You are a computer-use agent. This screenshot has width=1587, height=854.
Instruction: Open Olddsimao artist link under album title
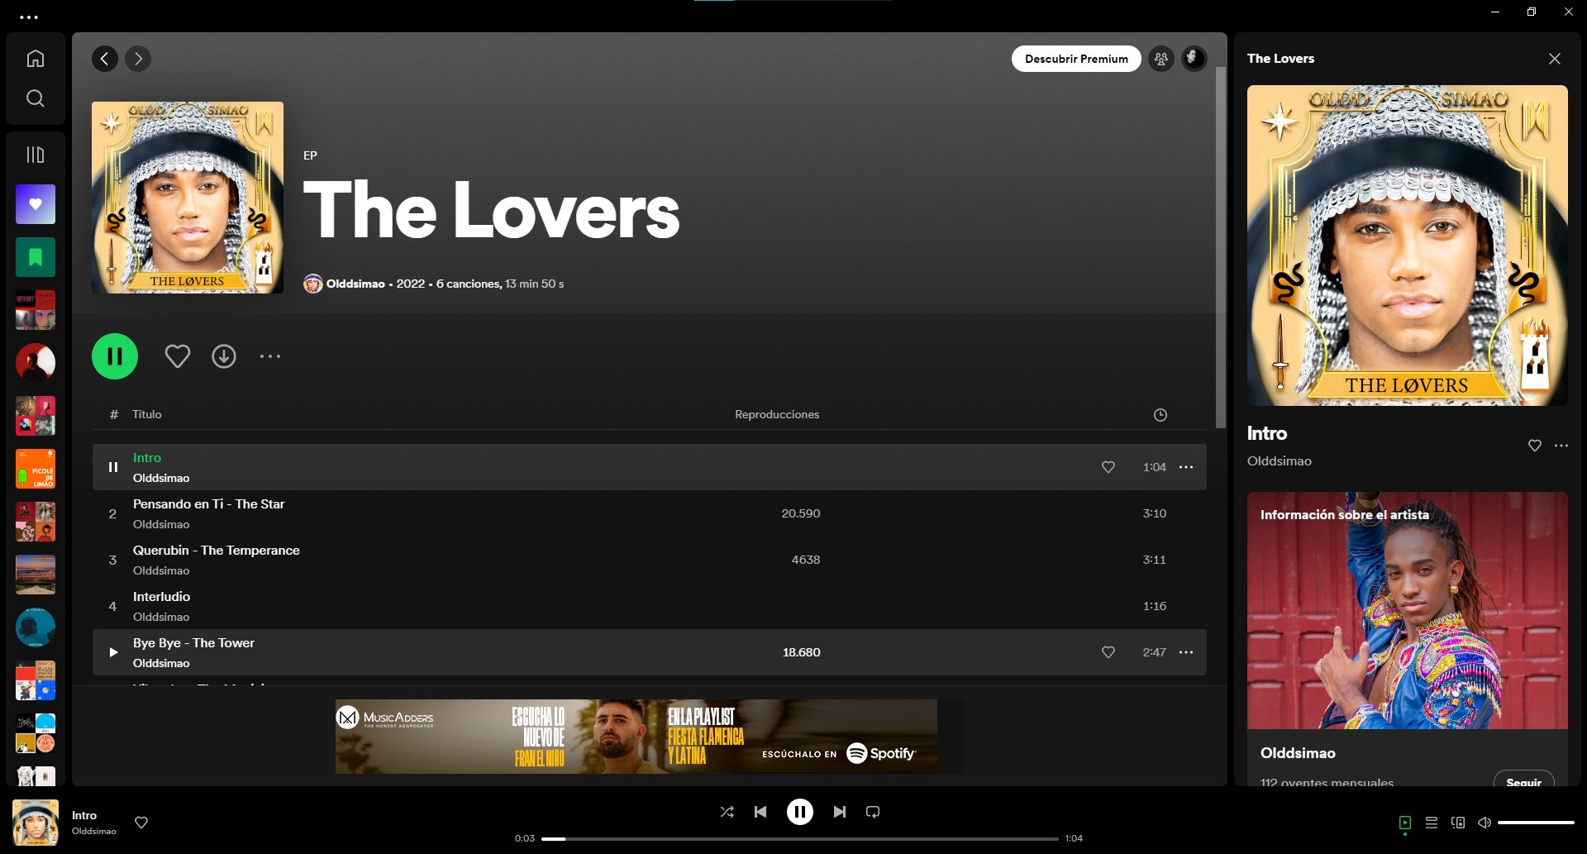[355, 284]
